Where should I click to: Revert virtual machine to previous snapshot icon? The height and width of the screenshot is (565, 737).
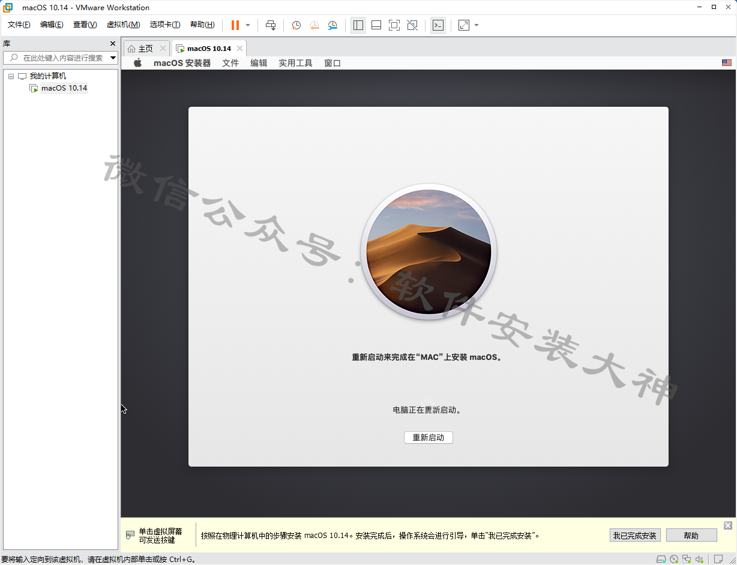(314, 25)
